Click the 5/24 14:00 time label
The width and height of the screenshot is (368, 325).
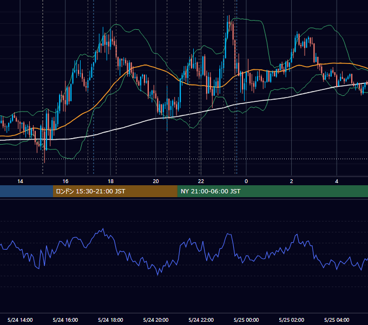[20, 320]
